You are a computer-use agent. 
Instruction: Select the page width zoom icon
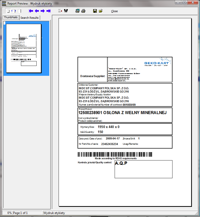click(14, 11)
